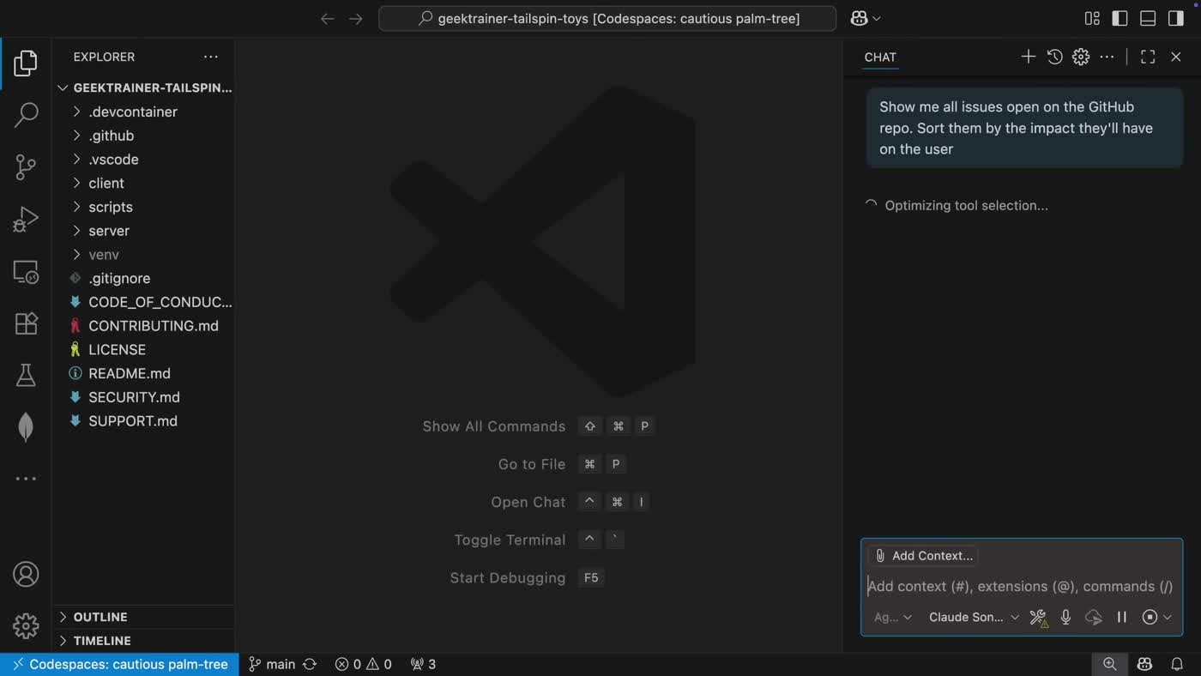Open the Copilot dropdown in title bar
This screenshot has height=676, width=1201.
[865, 18]
